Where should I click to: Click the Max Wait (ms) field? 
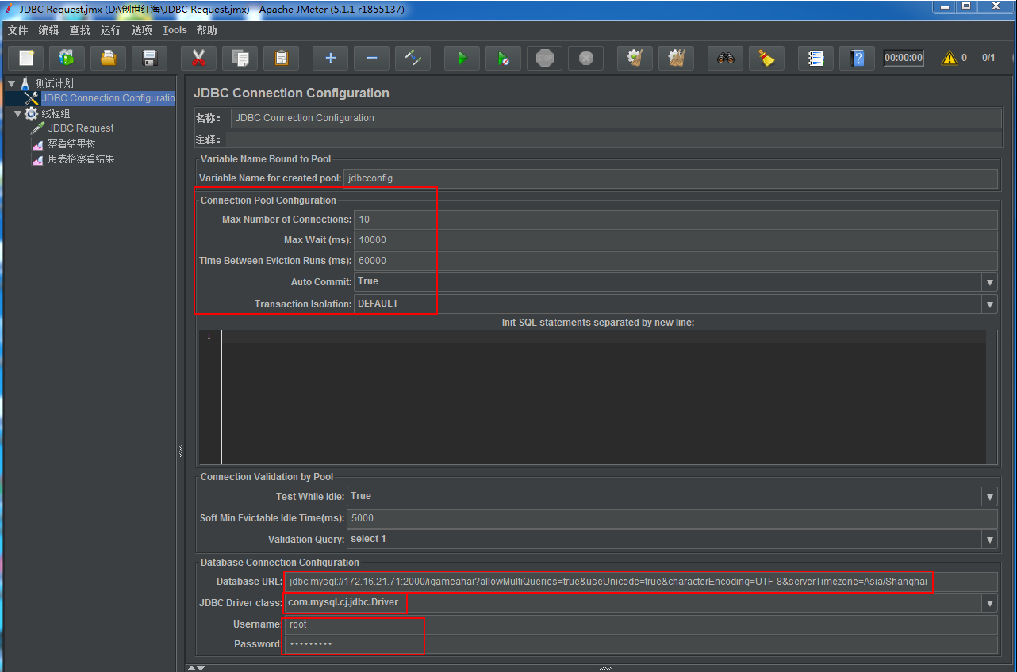tap(676, 240)
